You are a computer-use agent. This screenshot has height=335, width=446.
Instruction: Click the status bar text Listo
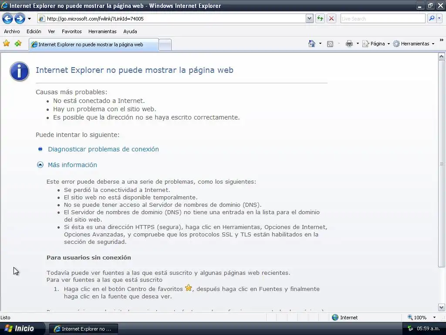click(x=5, y=318)
